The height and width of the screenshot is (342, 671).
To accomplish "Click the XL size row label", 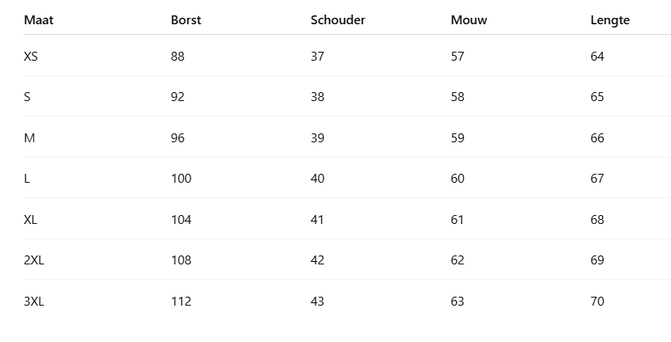I will [31, 220].
